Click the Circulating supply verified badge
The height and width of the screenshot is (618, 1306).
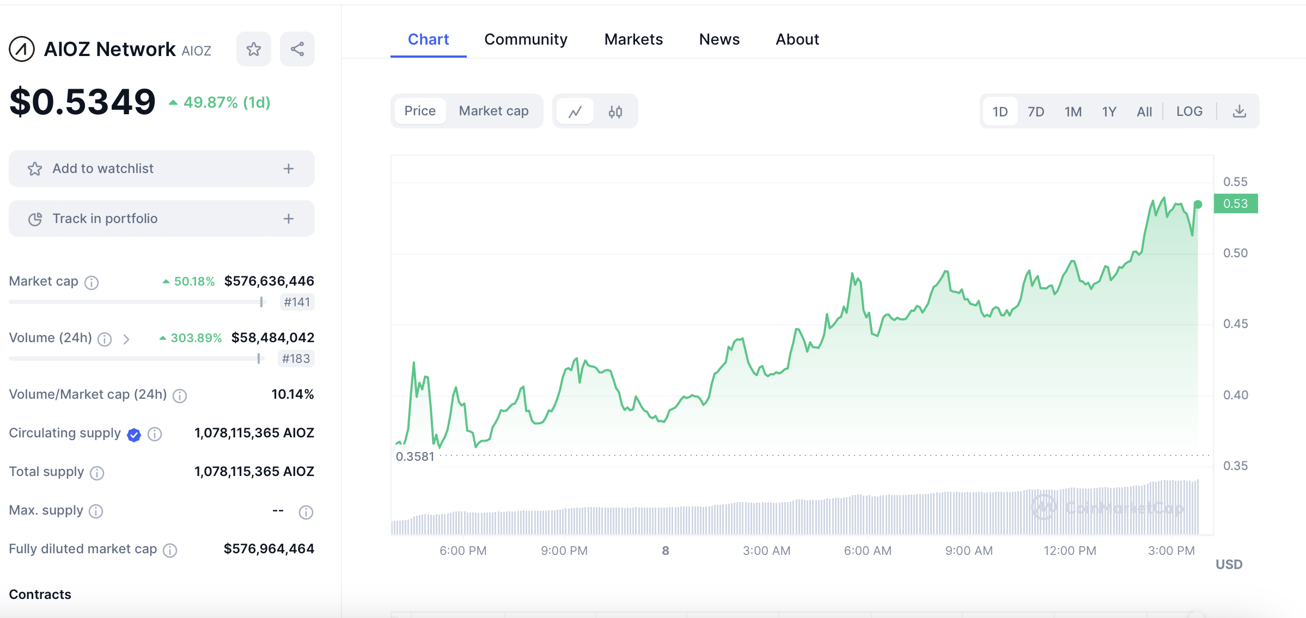(x=134, y=434)
